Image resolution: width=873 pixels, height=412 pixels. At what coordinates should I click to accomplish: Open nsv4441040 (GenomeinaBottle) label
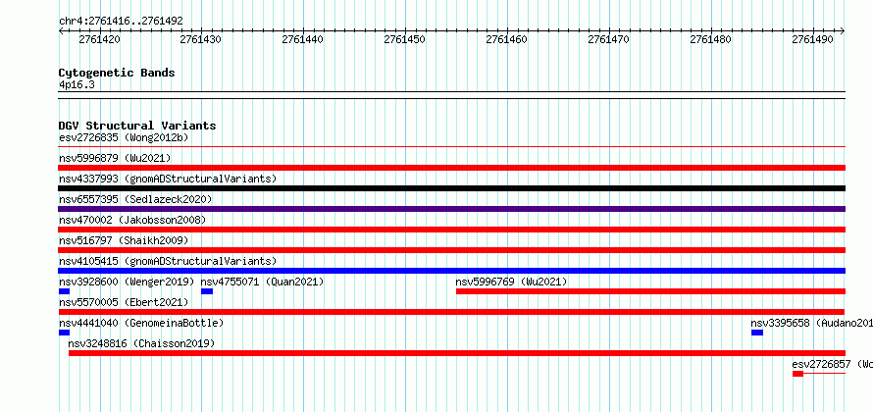(x=141, y=323)
